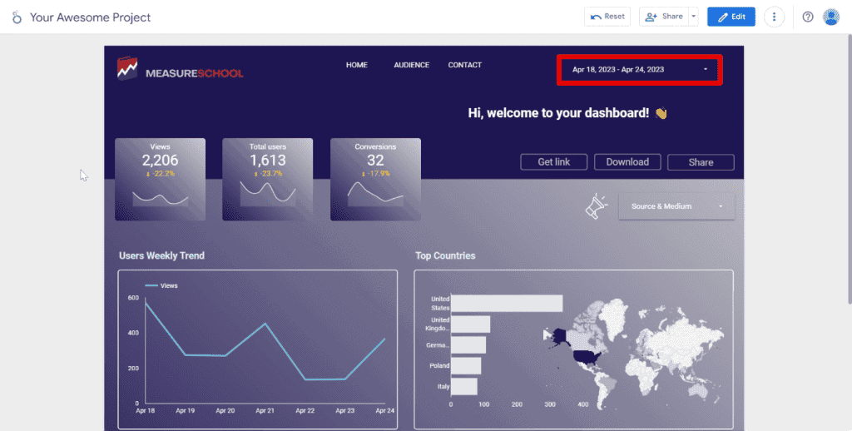This screenshot has height=431, width=852.
Task: Click the Germany bar in Top Countries
Action: pos(468,345)
